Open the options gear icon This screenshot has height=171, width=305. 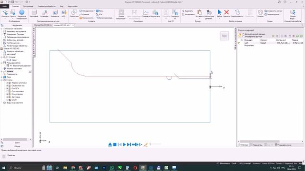[x=260, y=12]
